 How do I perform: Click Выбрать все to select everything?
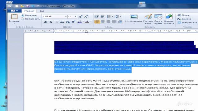coord(187,23)
